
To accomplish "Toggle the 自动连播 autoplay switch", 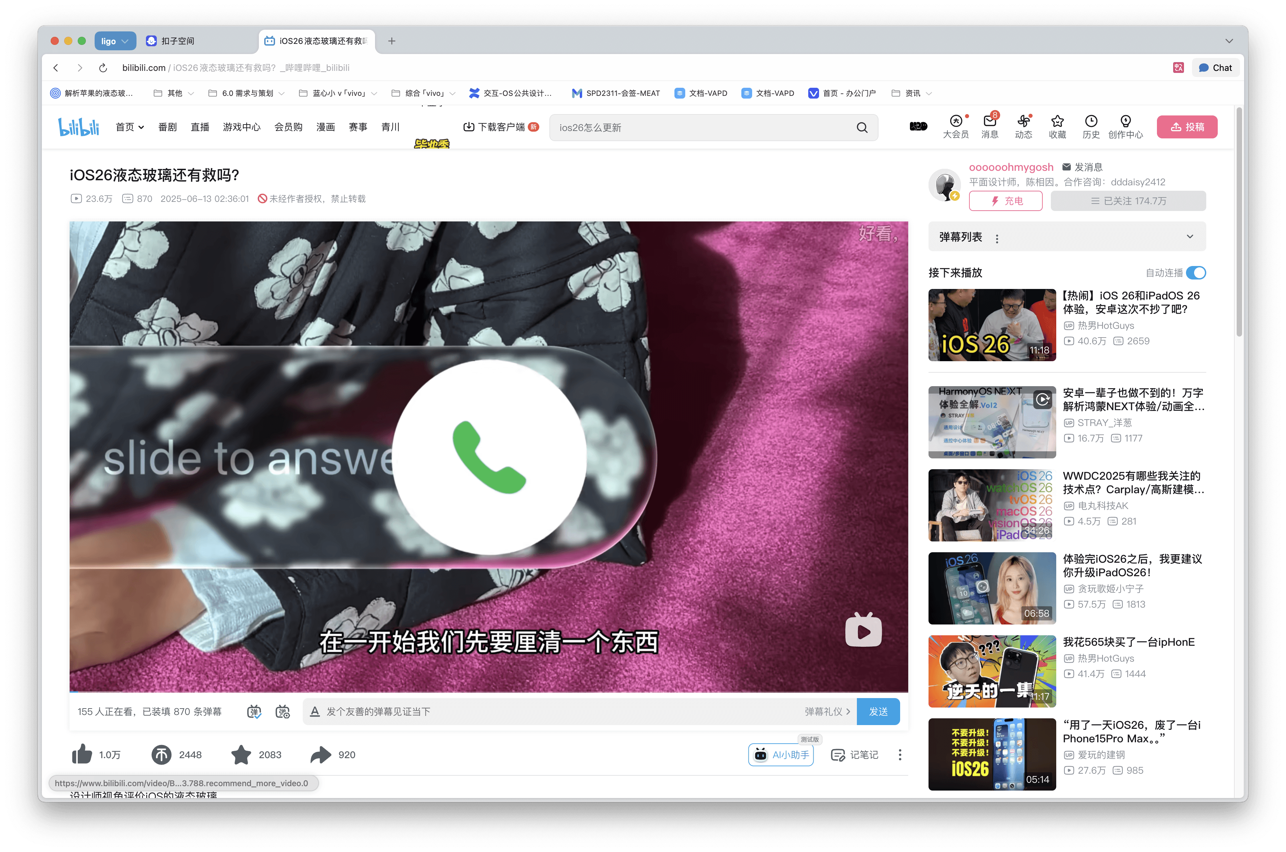I will pyautogui.click(x=1196, y=273).
